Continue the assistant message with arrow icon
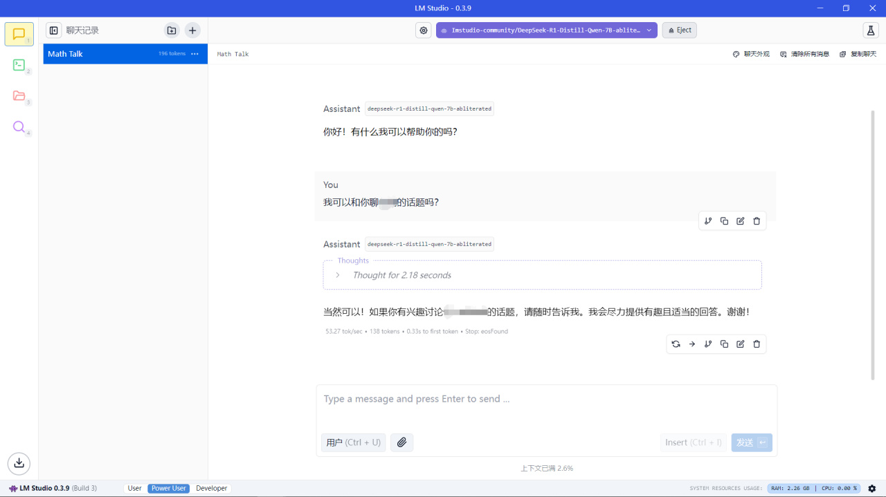 (x=691, y=344)
